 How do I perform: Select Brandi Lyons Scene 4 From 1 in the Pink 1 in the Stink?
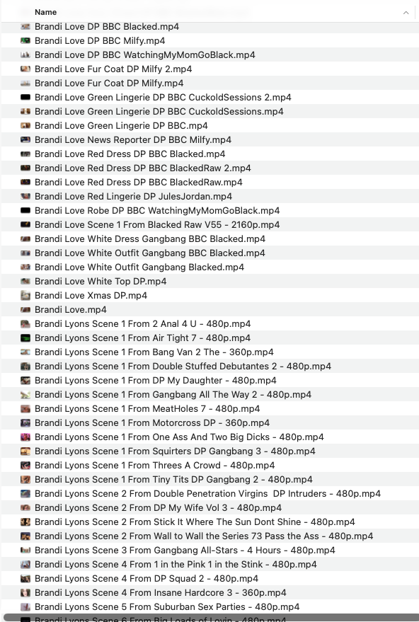point(176,565)
